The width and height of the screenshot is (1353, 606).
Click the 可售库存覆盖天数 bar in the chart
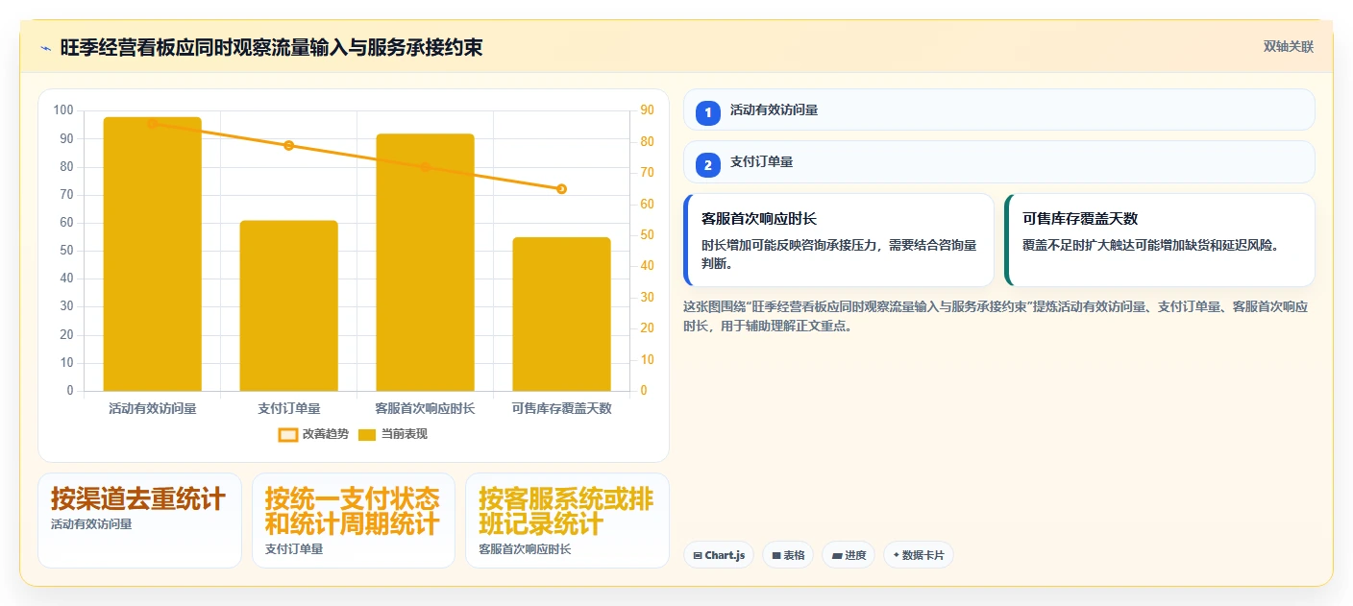pyautogui.click(x=562, y=314)
